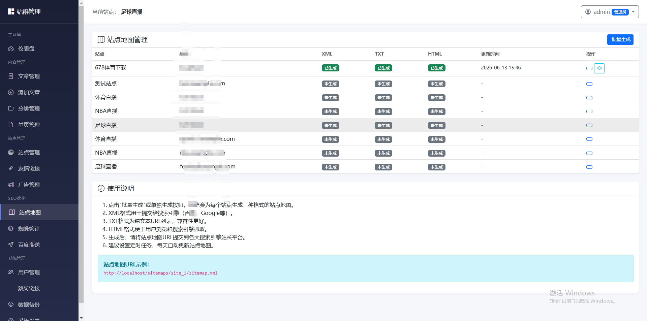647x321 pixels.
Task: Click 已生成 HTML badge for 678体育下载
Action: point(437,68)
